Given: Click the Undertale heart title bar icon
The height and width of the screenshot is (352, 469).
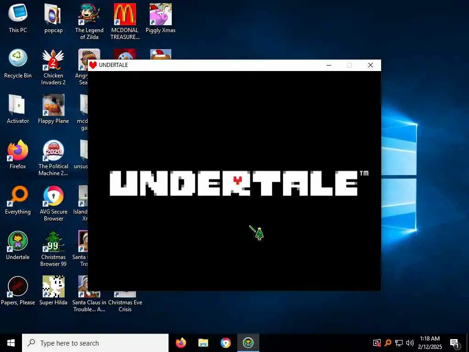Looking at the screenshot, I should click(x=93, y=65).
